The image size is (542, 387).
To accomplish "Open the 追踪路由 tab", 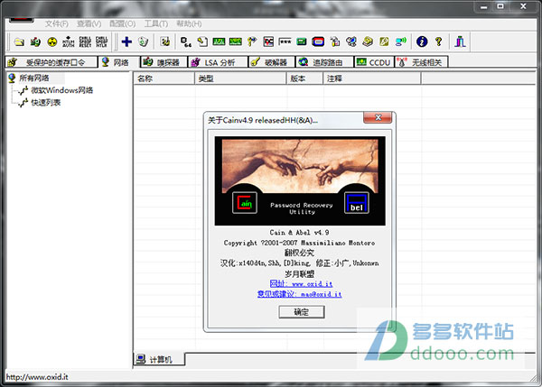I will [x=324, y=62].
